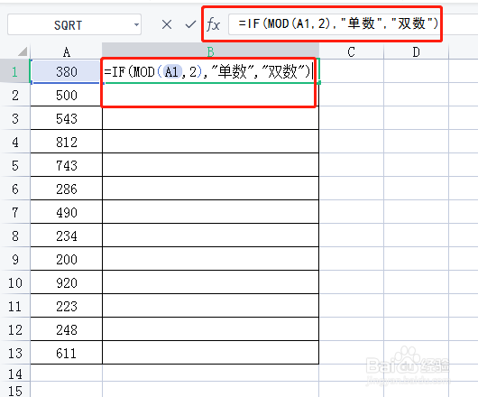Select cell C1 in column C

[351, 71]
